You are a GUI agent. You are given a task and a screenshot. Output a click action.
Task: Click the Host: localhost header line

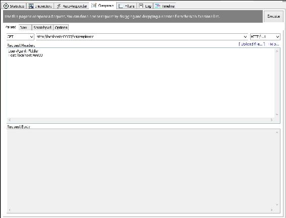click(25, 55)
